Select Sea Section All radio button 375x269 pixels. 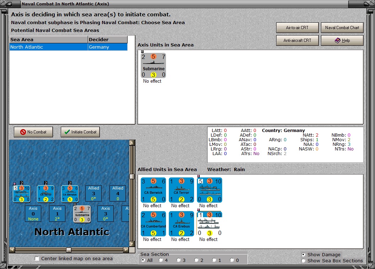click(x=143, y=260)
